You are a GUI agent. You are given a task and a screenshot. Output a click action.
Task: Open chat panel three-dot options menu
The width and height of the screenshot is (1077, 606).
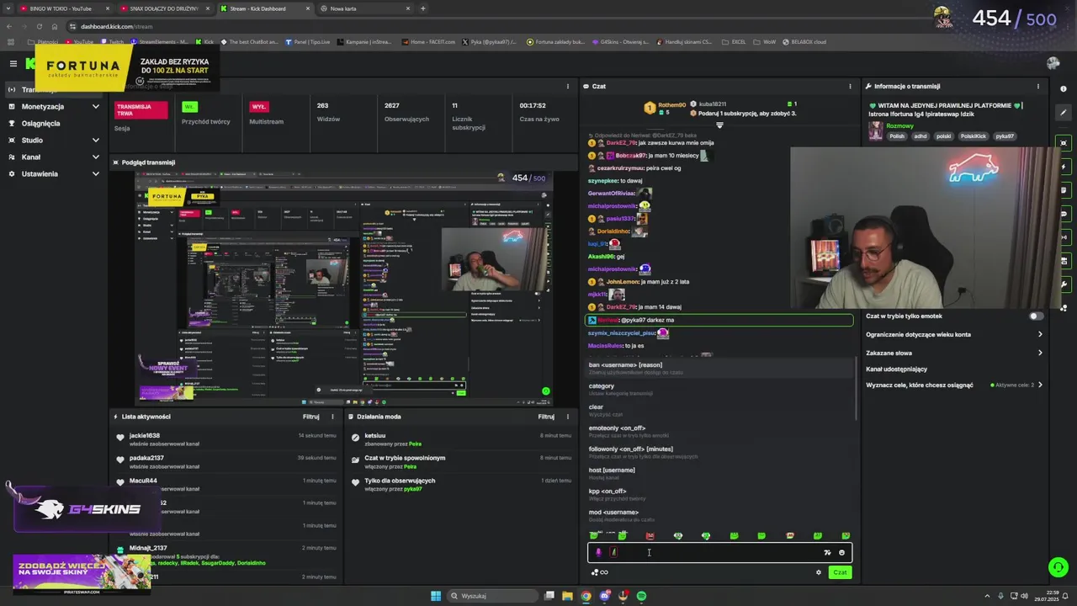pos(850,86)
